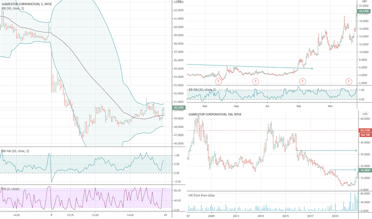Click the green 16.5600 price label
This screenshot has width=372, height=219.
click(x=365, y=170)
